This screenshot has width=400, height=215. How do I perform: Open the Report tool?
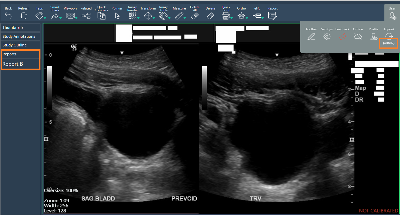pos(272,16)
